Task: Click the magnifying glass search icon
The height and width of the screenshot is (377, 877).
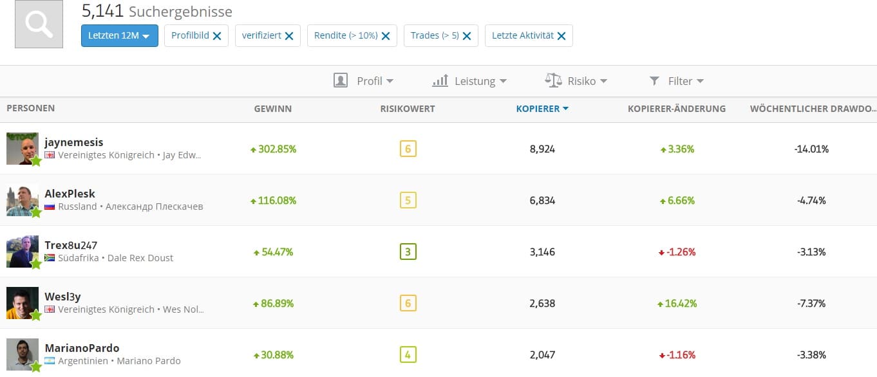Action: [x=39, y=24]
